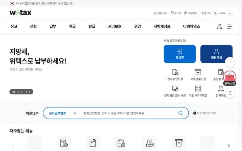The height and width of the screenshot is (151, 242).
Task: Click the '자주찾는 메뉴' heading
Action: tap(21, 131)
